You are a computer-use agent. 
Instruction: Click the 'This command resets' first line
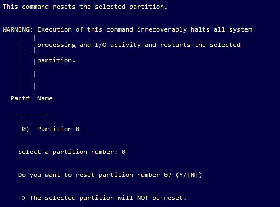[85, 7]
